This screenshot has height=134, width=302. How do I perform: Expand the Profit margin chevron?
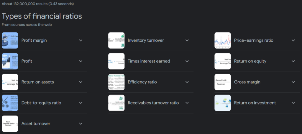[x=81, y=40]
